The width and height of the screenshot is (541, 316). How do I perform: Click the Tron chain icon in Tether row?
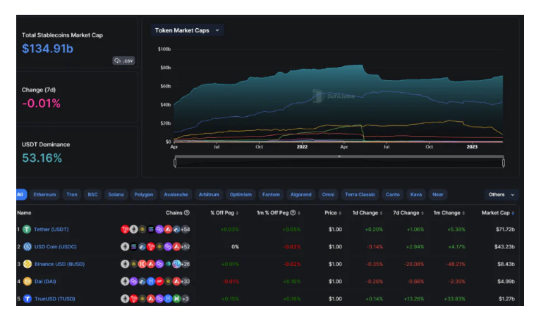pos(125,229)
